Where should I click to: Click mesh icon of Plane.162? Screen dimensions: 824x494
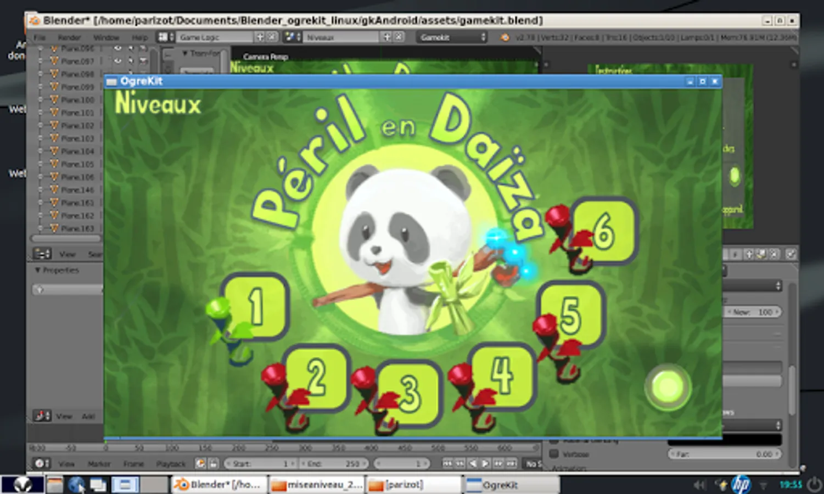(54, 215)
